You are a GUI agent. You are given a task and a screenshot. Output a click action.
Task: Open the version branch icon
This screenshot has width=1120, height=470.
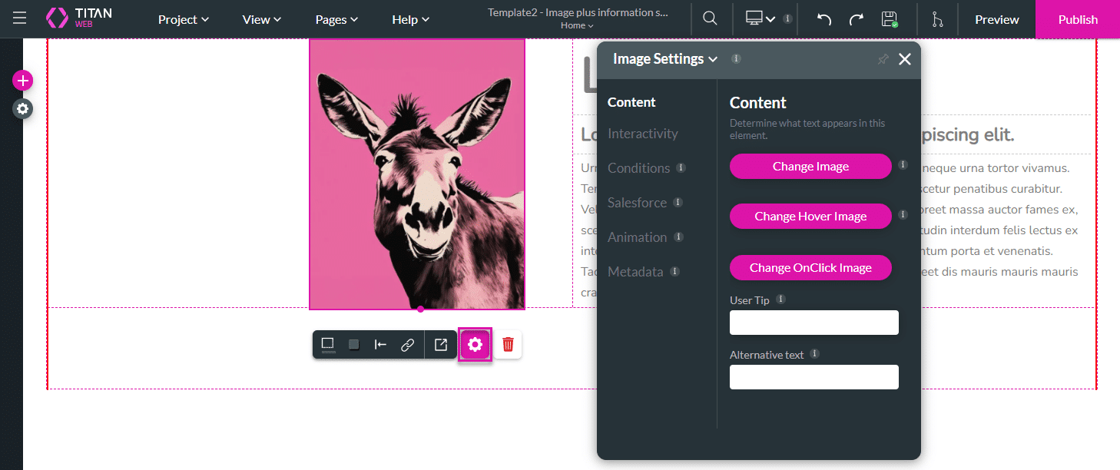click(937, 19)
